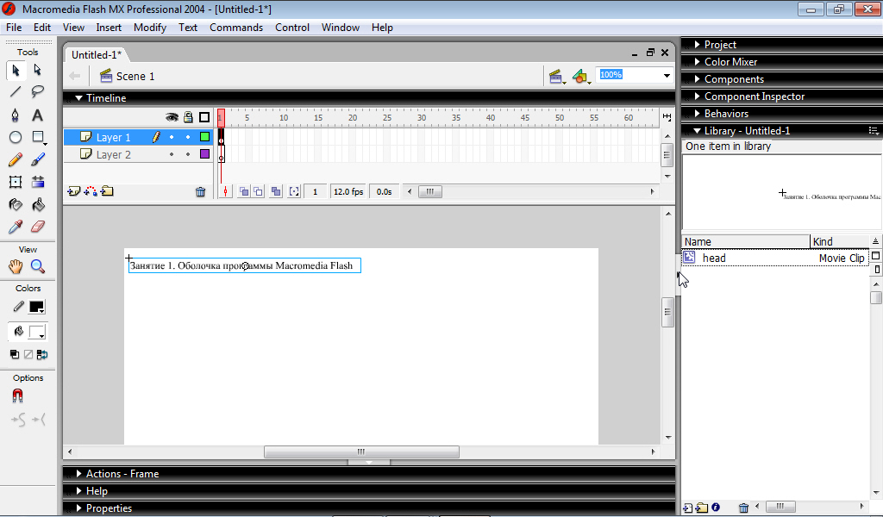Open the Control menu
Screen dimensions: 883x517
pyautogui.click(x=292, y=28)
